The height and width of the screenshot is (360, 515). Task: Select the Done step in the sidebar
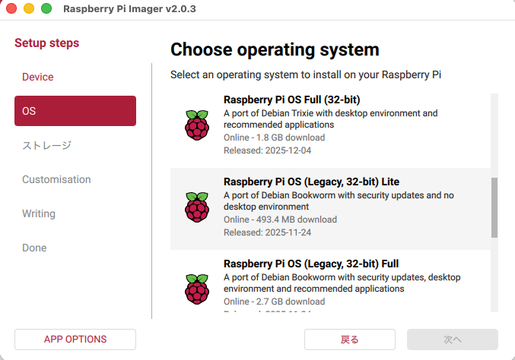(x=34, y=248)
